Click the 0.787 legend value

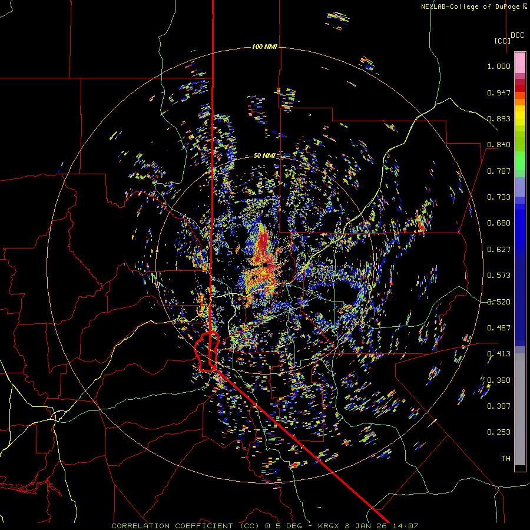coord(499,171)
